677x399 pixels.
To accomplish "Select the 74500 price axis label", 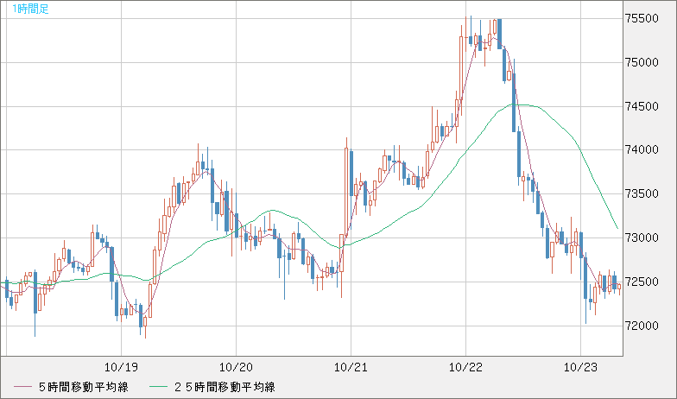I will [x=642, y=106].
